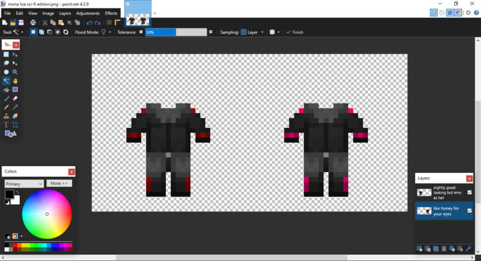This screenshot has width=481, height=261.
Task: Choose the Eraser tool in Tools panel
Action: click(x=15, y=98)
